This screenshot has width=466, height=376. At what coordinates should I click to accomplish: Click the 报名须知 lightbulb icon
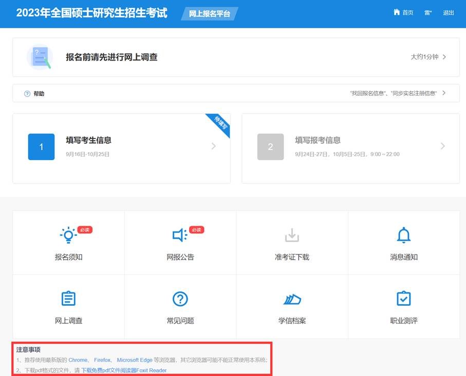(68, 235)
